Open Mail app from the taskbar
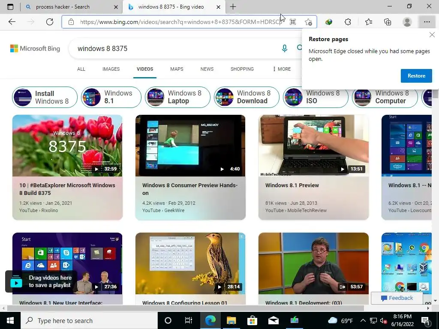 coord(273,320)
